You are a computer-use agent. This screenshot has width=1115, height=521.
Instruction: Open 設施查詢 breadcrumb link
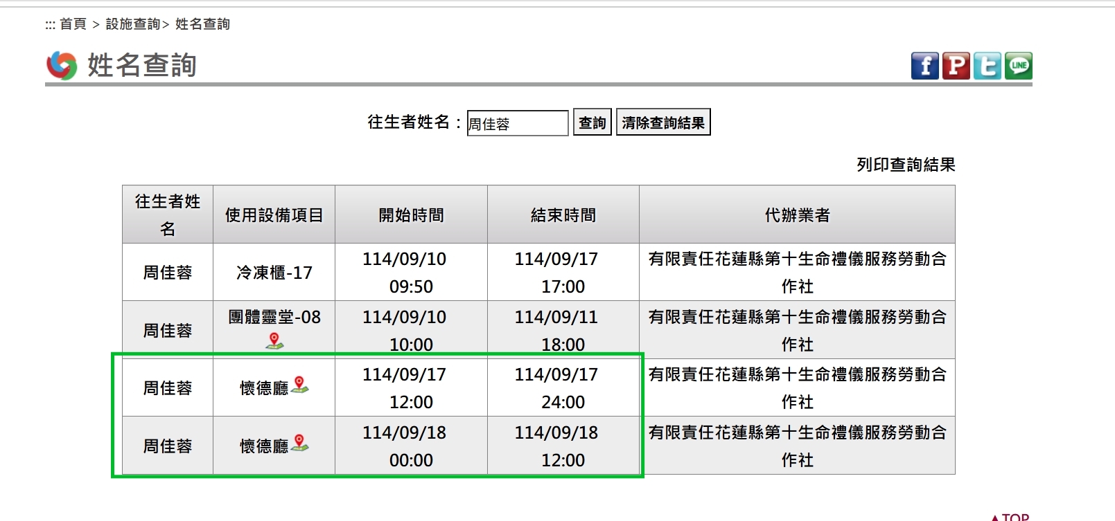pyautogui.click(x=132, y=24)
